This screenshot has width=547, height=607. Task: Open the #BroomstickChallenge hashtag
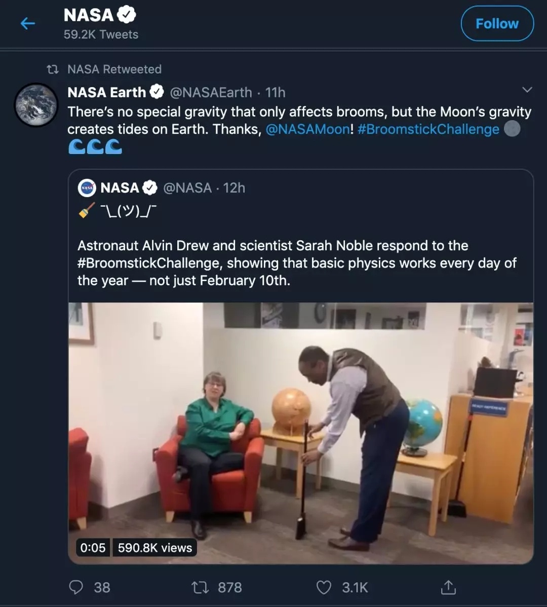[429, 129]
